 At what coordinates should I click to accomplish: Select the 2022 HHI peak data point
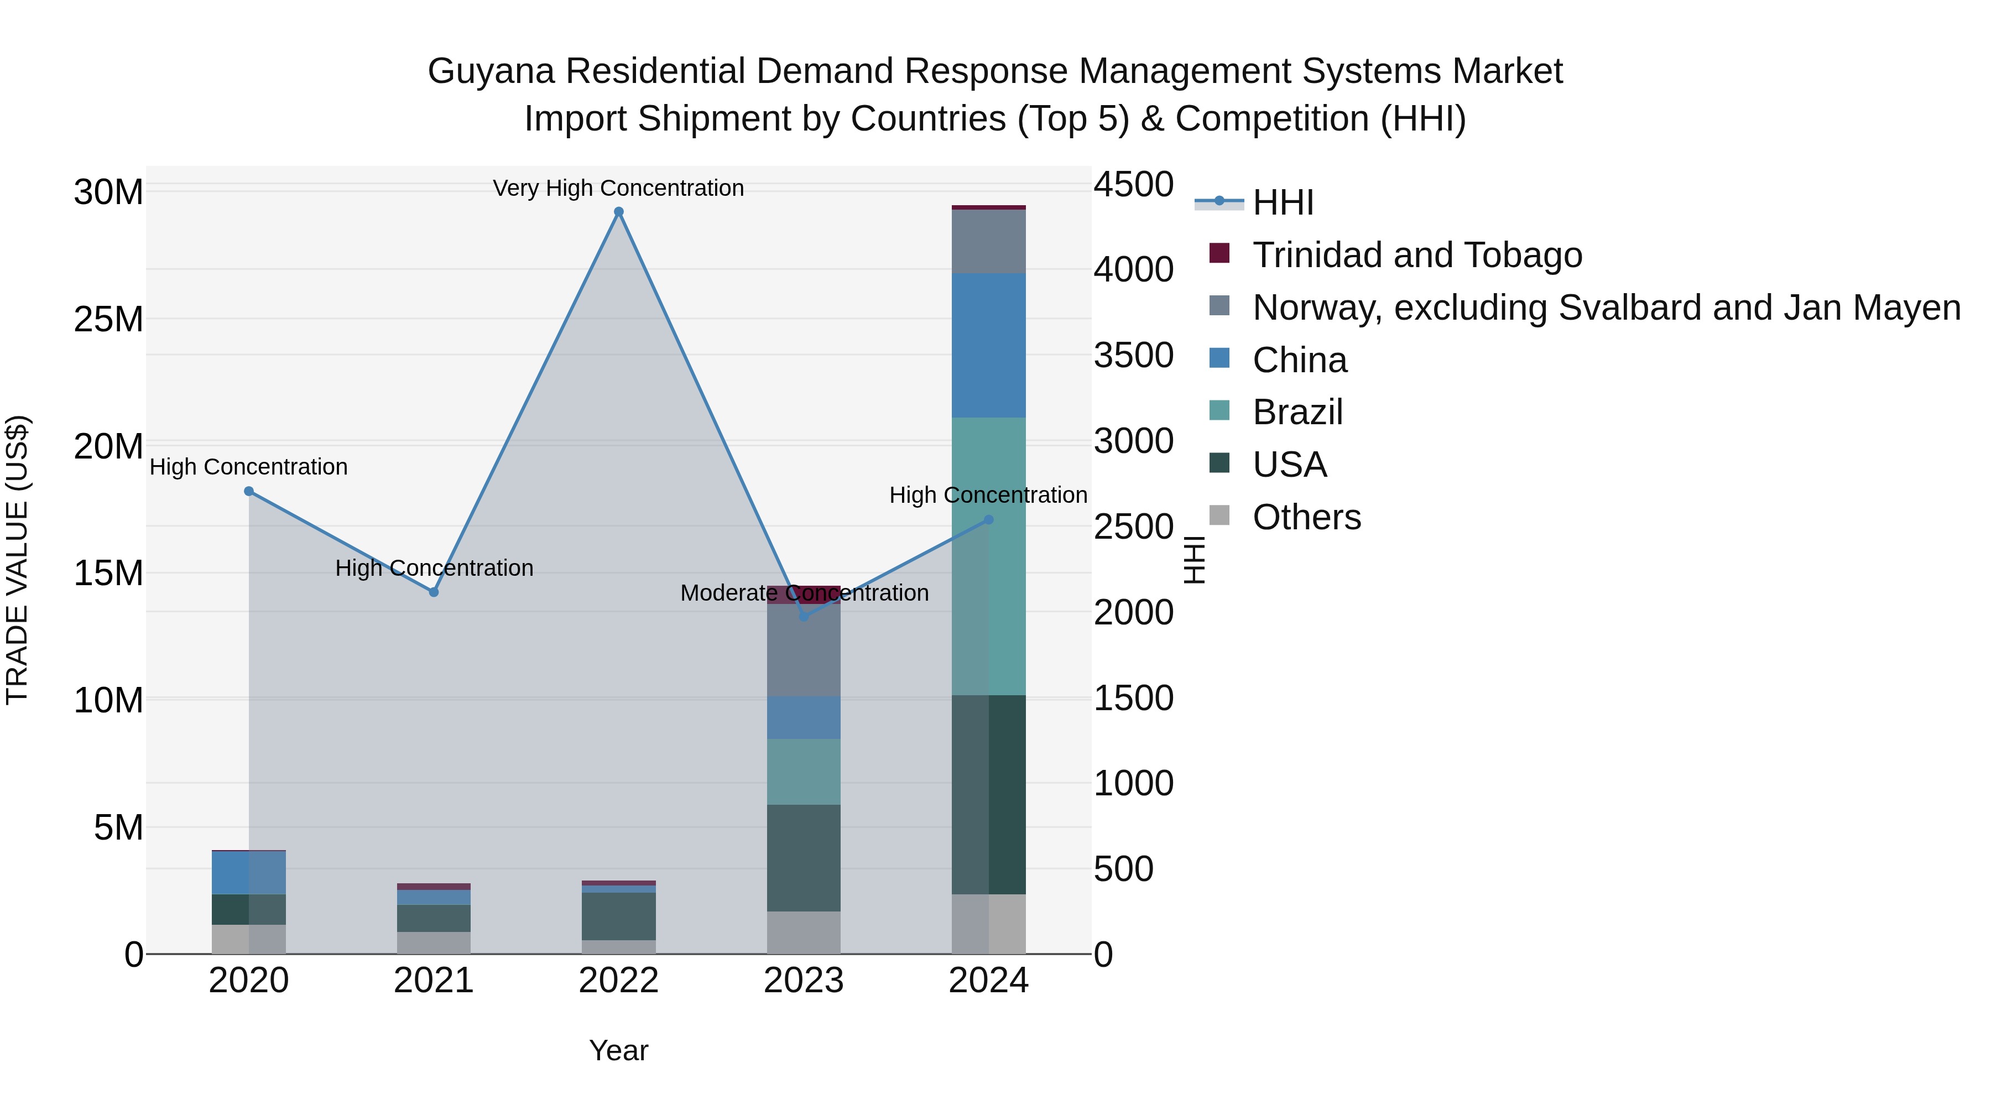click(x=618, y=212)
